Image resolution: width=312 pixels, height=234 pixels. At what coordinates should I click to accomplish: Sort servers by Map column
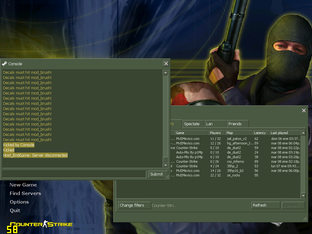239,133
